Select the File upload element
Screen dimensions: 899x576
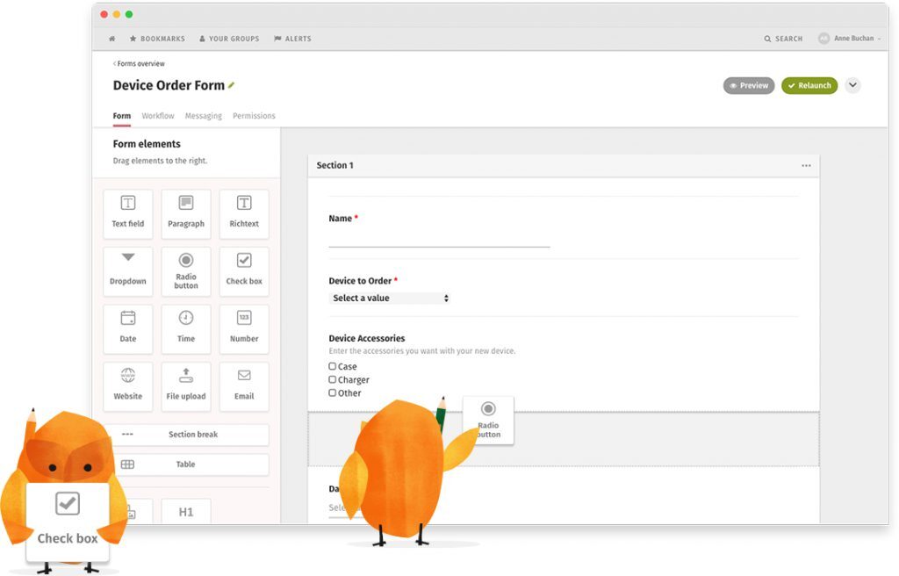pos(186,386)
